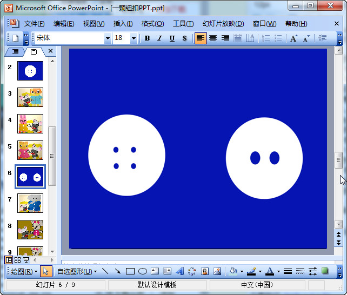Expand standard toolbar options next to New
Viewport: 347px width, 295px height.
(26, 38)
